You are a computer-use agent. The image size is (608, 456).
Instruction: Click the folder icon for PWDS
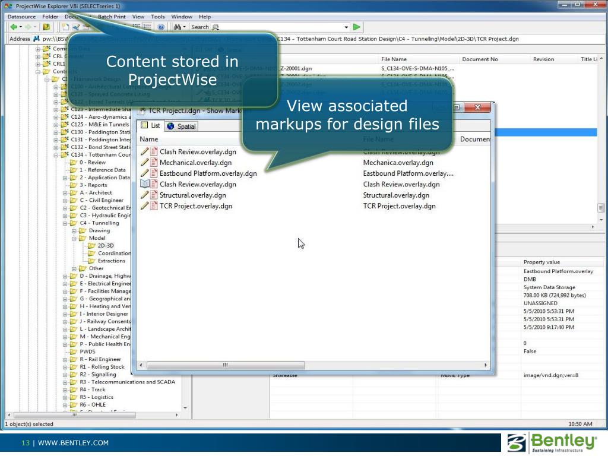(x=74, y=351)
